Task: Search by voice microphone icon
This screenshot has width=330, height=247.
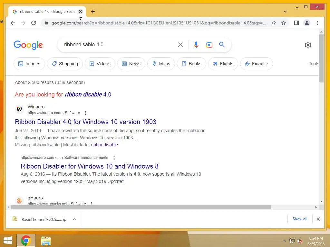Action: coord(196,44)
